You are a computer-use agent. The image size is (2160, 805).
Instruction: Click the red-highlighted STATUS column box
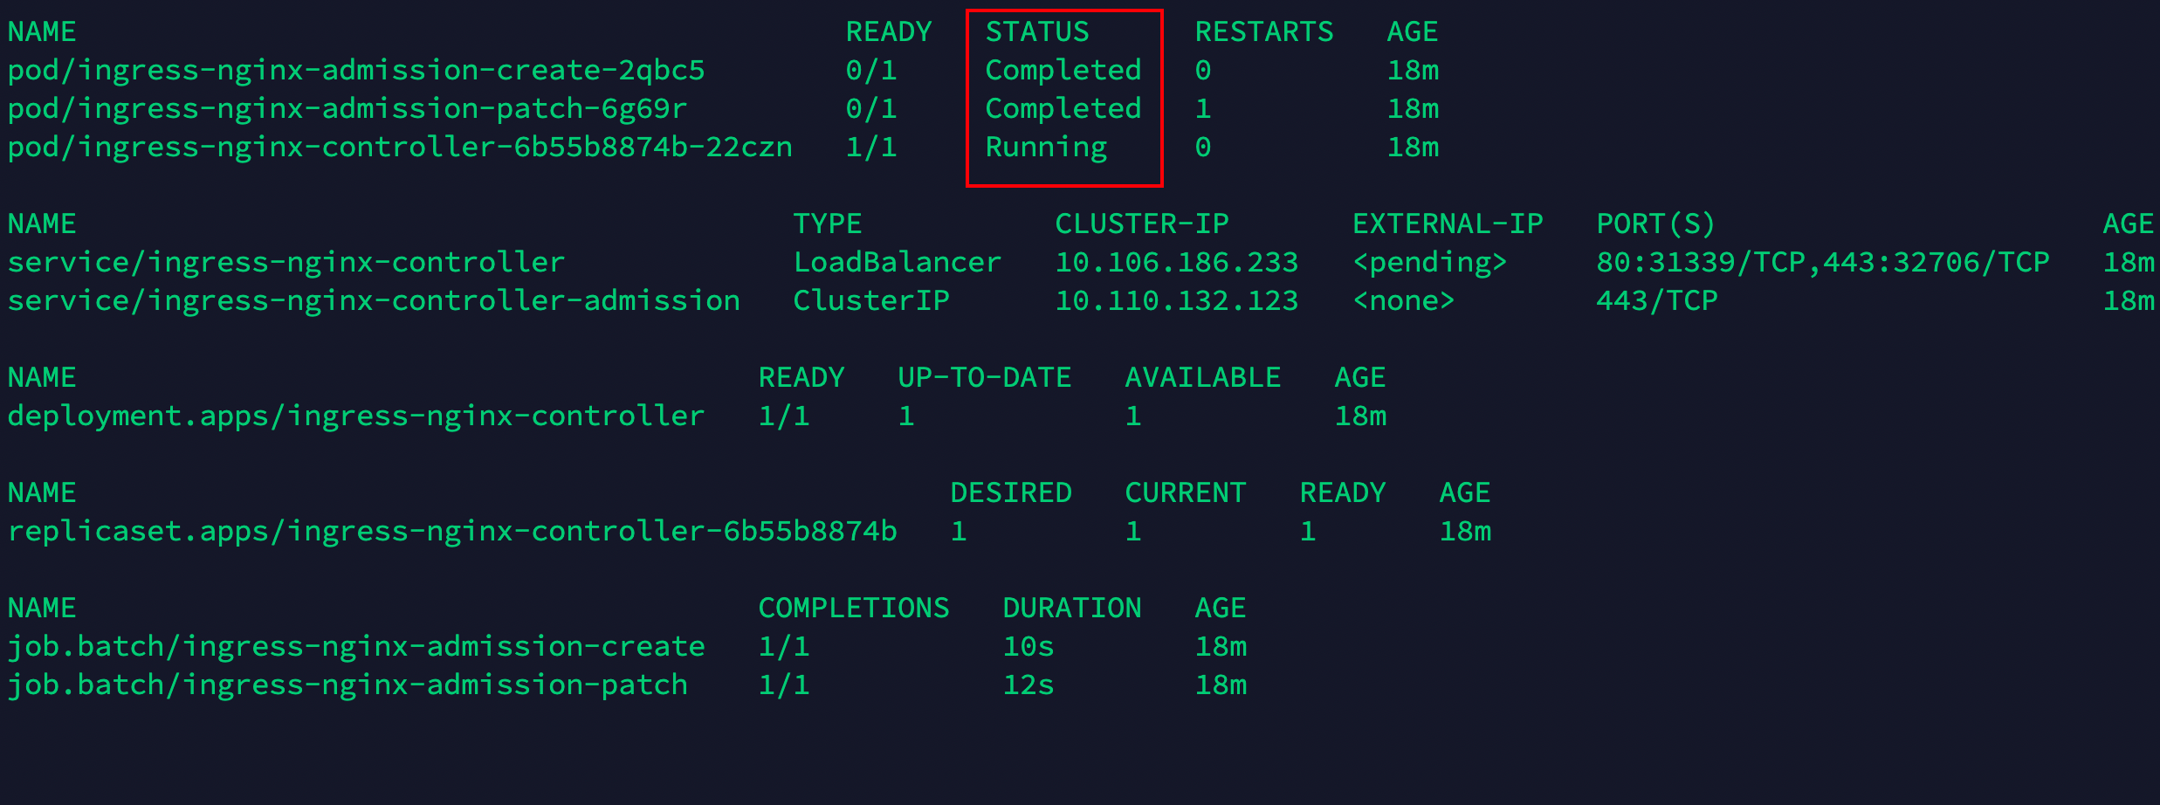pos(1063,97)
